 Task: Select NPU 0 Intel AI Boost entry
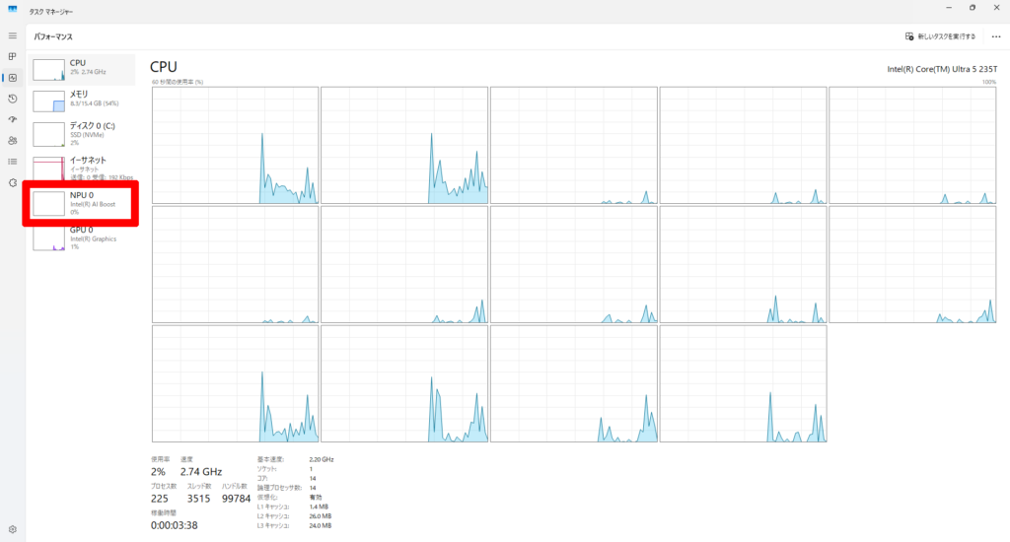point(83,202)
